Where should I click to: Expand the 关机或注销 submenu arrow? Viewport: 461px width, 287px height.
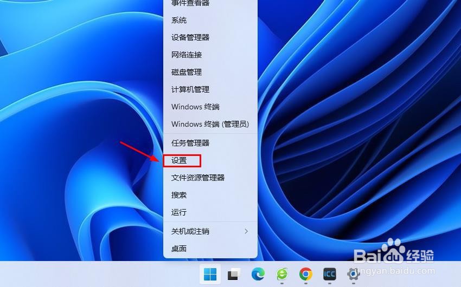point(246,232)
